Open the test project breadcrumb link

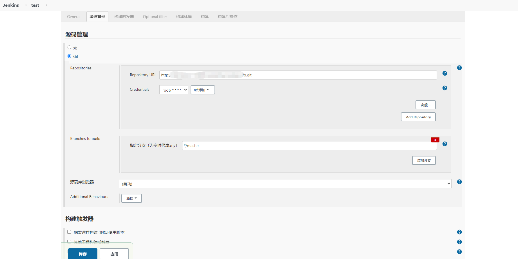pyautogui.click(x=35, y=5)
